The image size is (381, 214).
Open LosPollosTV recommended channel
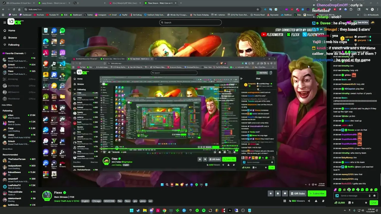pos(19,186)
